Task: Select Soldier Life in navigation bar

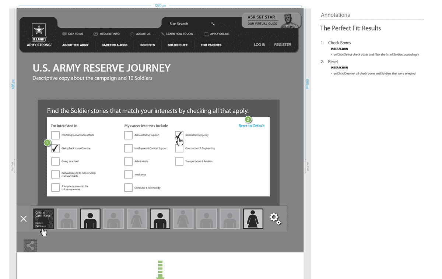Action: point(178,45)
